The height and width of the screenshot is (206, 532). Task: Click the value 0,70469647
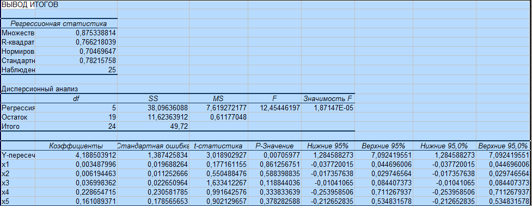coord(97,52)
